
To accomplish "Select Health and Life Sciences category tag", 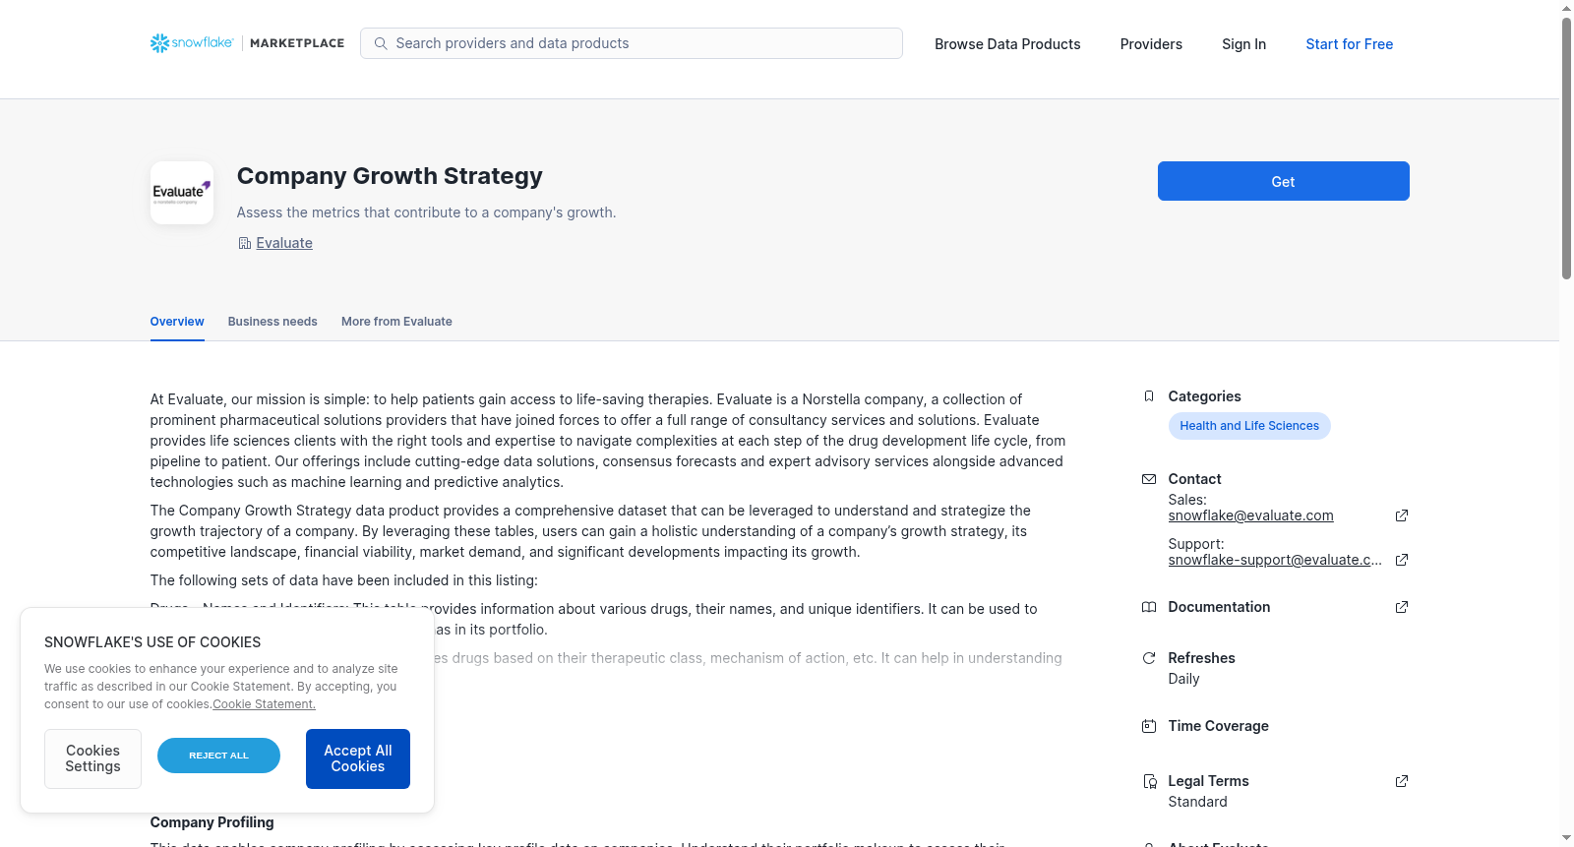I will [1249, 426].
